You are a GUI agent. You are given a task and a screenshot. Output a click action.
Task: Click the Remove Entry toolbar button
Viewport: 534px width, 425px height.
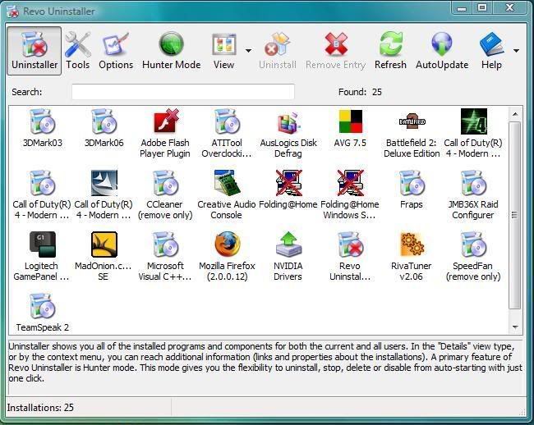[335, 51]
